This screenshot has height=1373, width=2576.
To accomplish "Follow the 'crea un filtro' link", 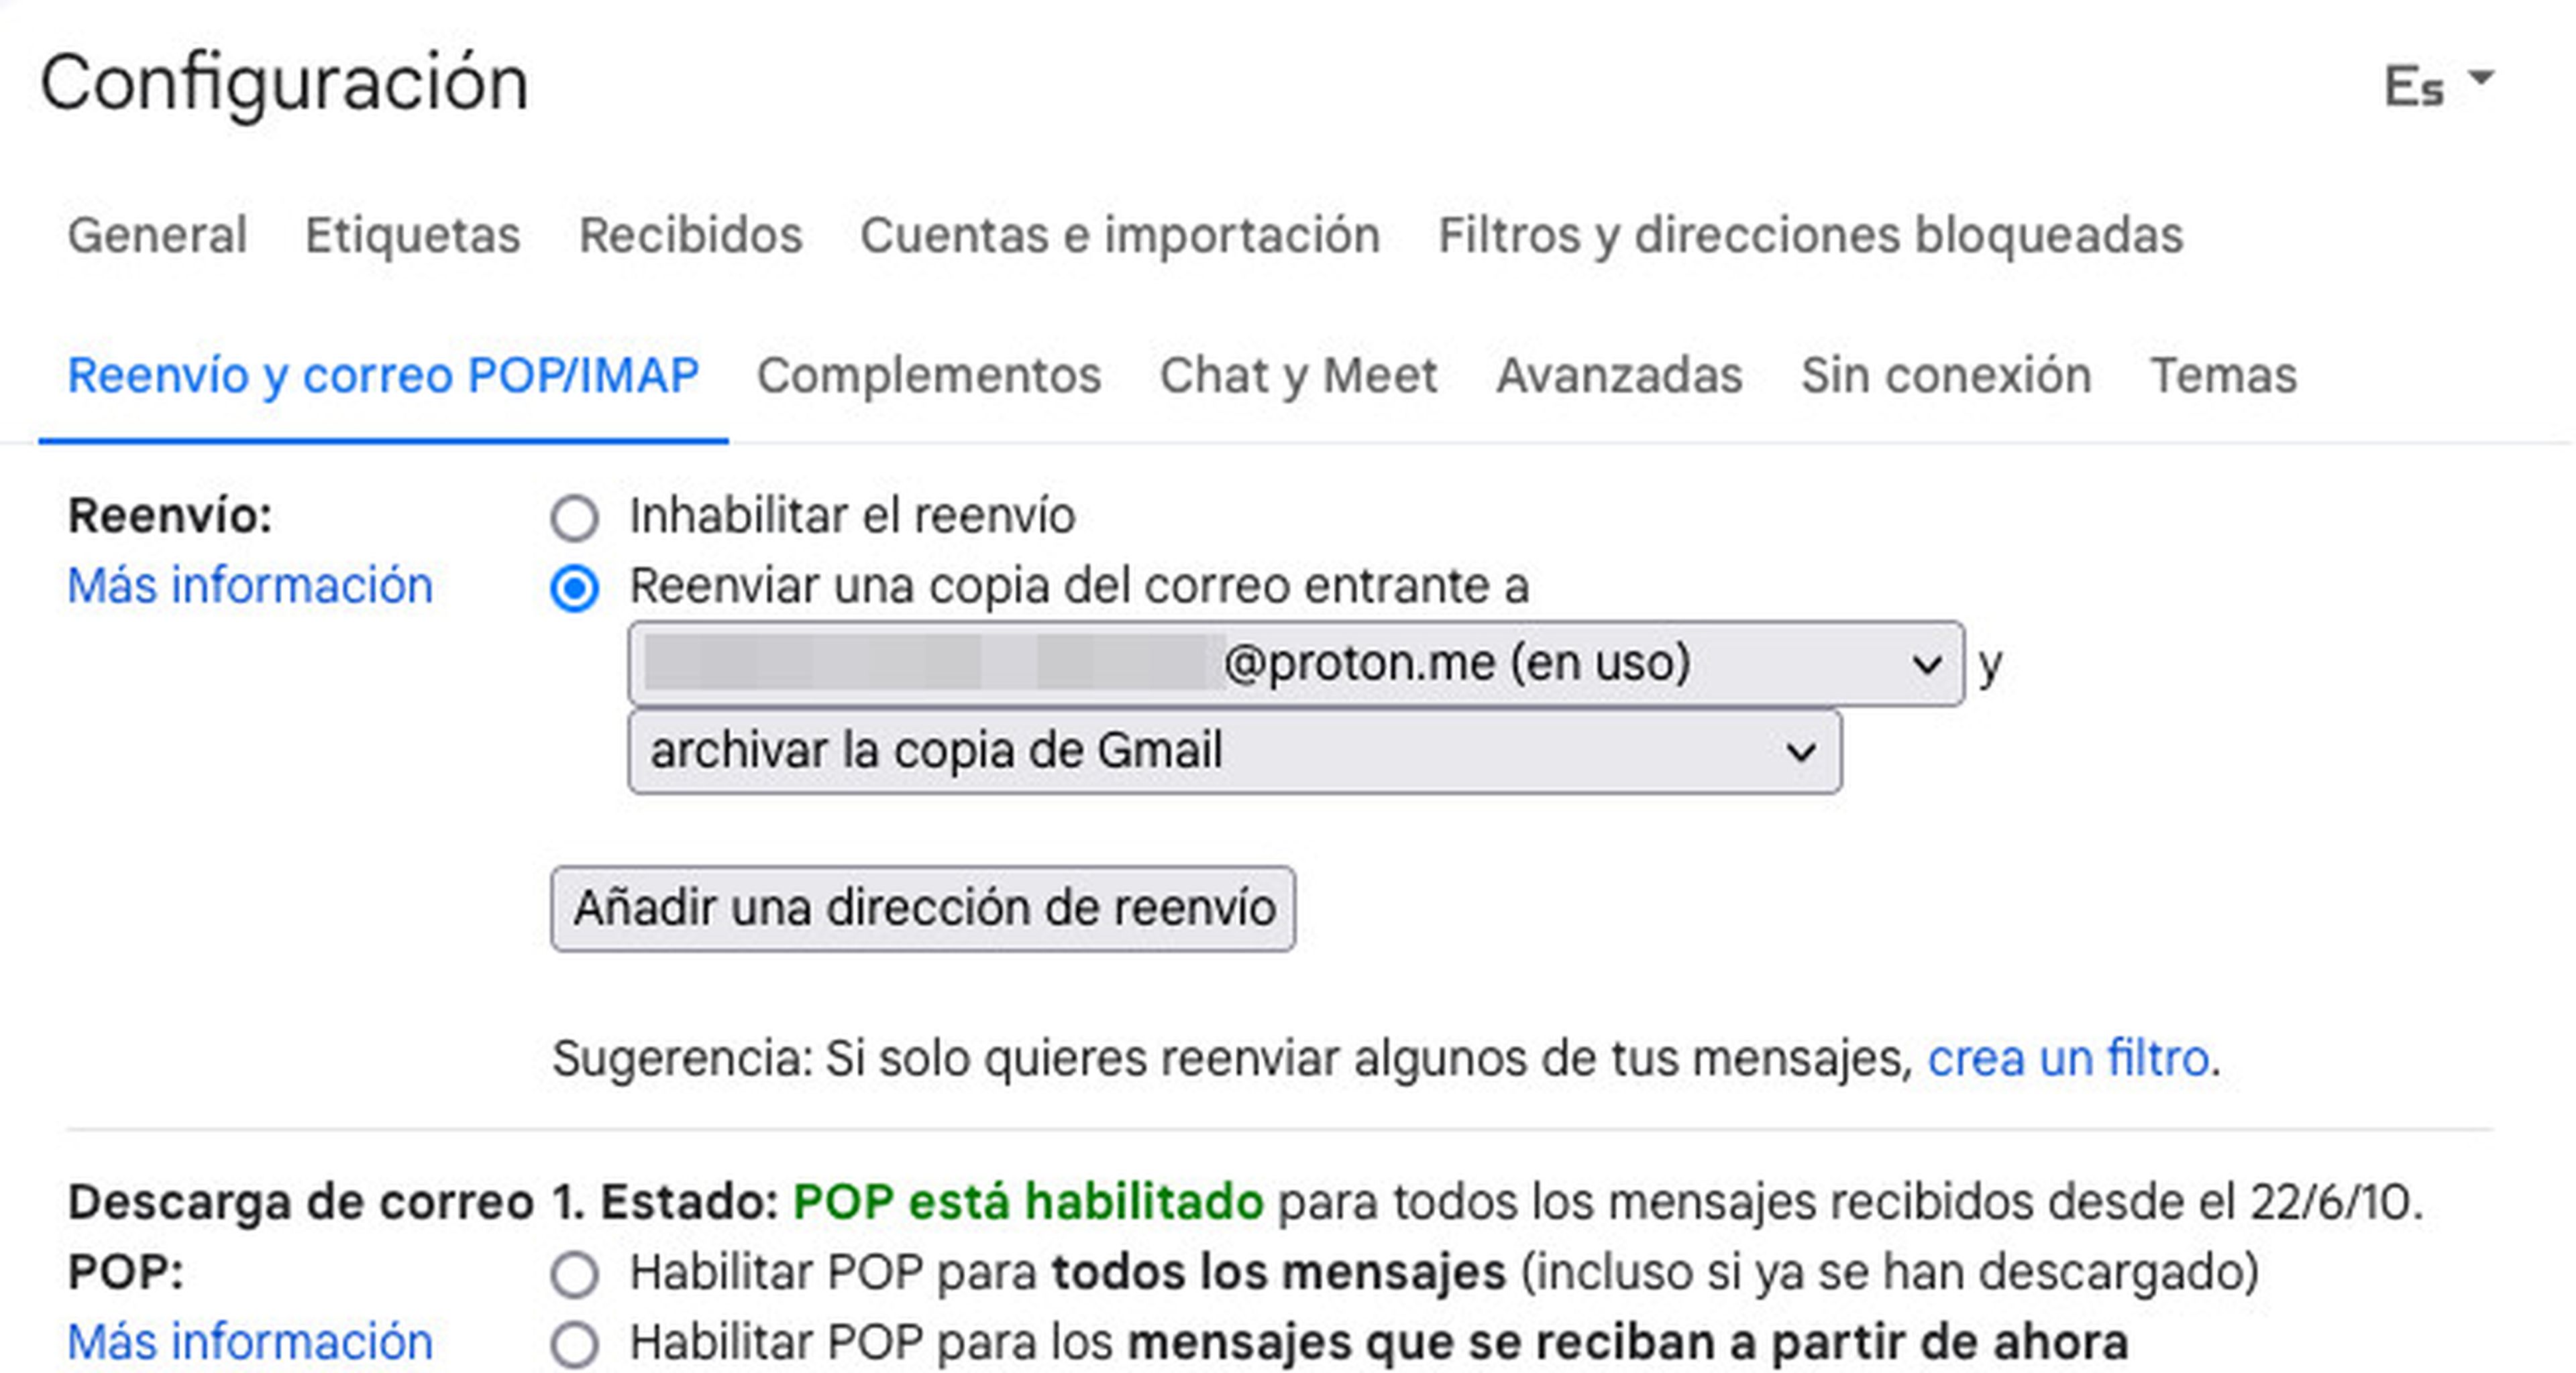I will click(x=2068, y=1058).
